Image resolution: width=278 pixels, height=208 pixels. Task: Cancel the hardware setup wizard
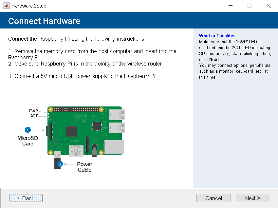(213, 198)
